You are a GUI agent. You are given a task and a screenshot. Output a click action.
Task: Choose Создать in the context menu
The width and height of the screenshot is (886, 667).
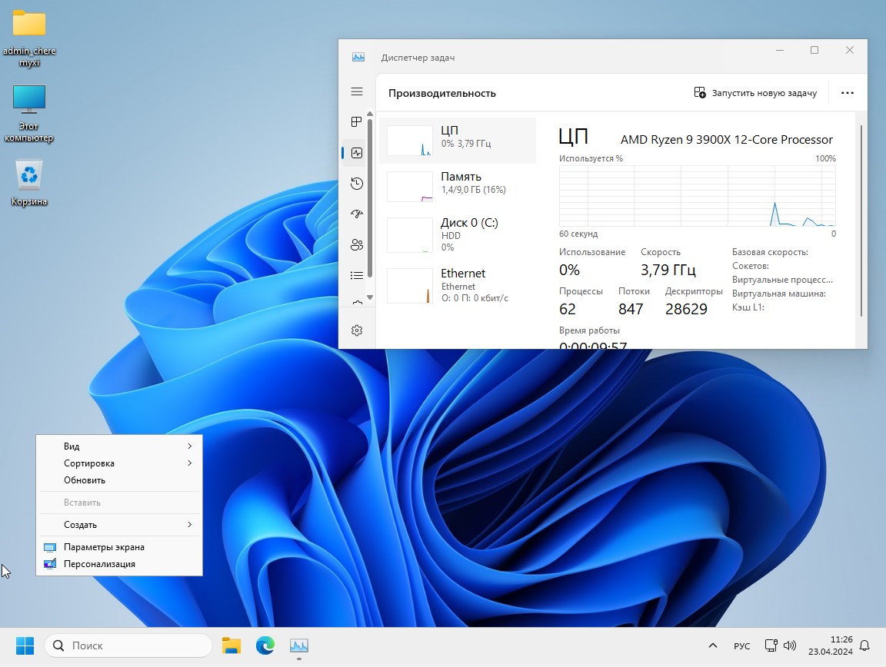coord(119,525)
